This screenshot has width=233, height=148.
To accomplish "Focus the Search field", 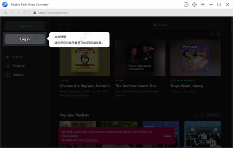I will click(x=189, y=25).
